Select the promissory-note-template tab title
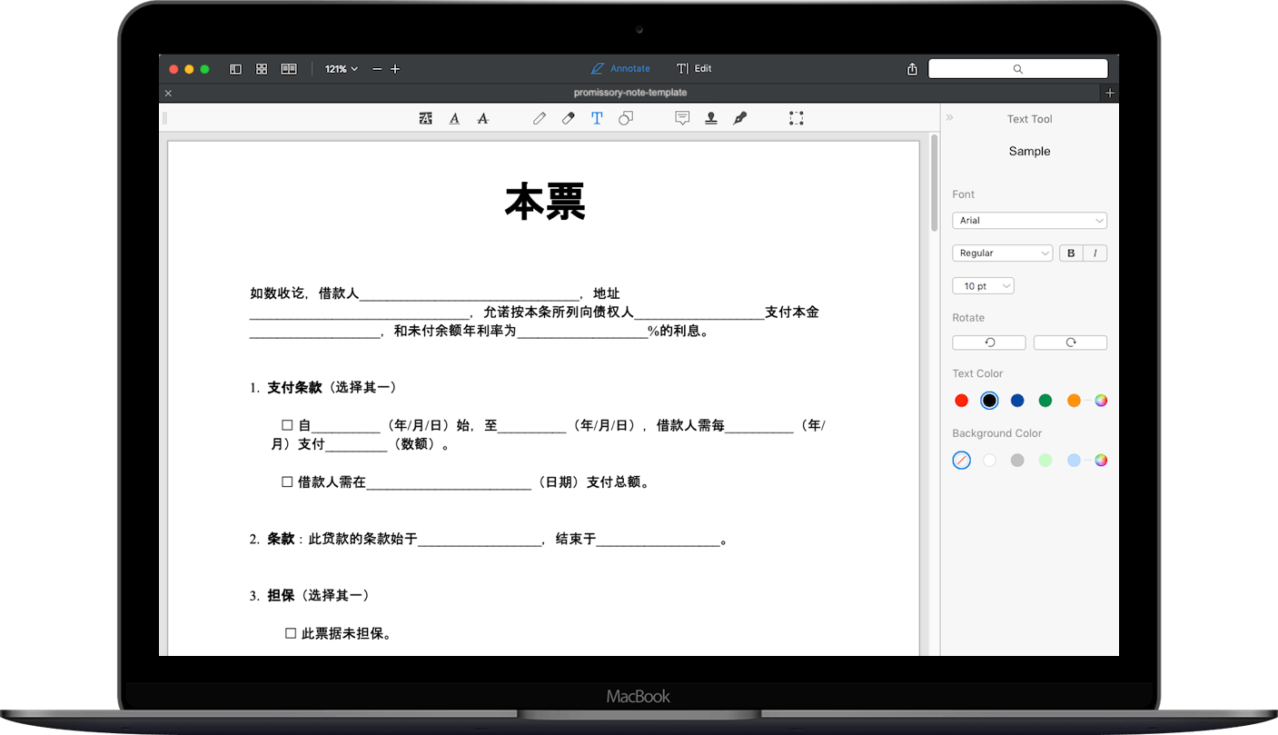This screenshot has height=735, width=1278. (629, 93)
